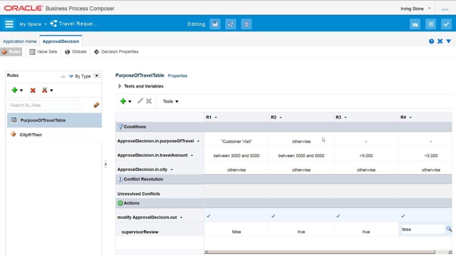Open the cut icon dropdown arrow
Screen dimensions: 456x256
click(x=52, y=91)
